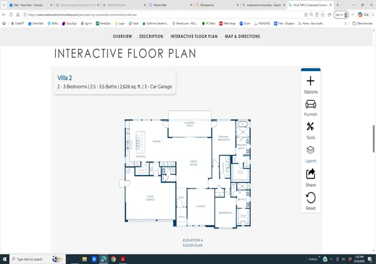
Task: Open the Options plus icon
Action: pos(311,81)
